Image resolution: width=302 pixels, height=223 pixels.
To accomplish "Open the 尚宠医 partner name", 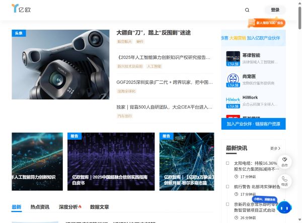I will tap(249, 76).
